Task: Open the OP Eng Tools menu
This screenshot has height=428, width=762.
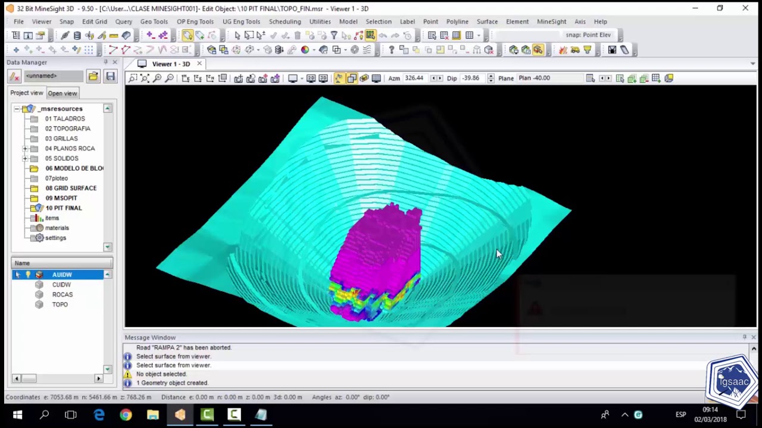Action: [195, 21]
